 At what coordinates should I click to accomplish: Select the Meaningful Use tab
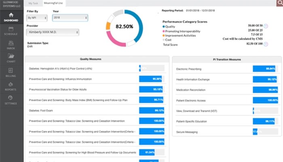53,3
